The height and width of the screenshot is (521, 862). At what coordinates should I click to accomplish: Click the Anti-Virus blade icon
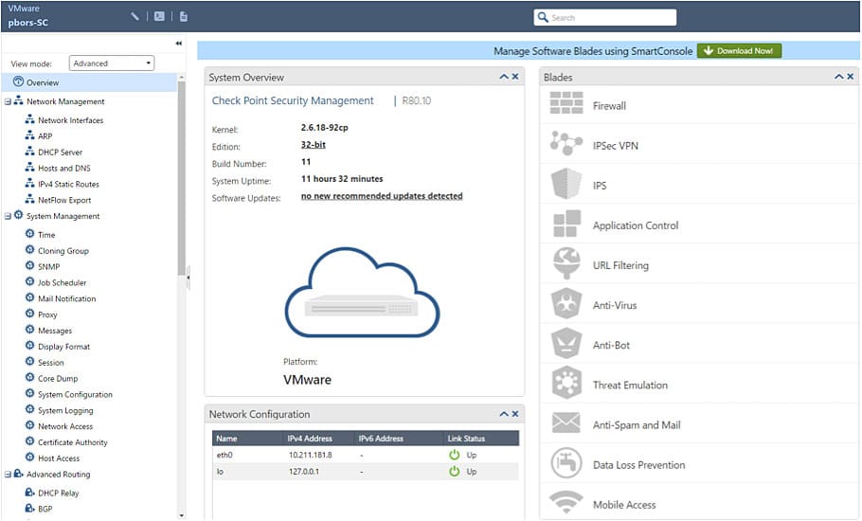tap(566, 303)
